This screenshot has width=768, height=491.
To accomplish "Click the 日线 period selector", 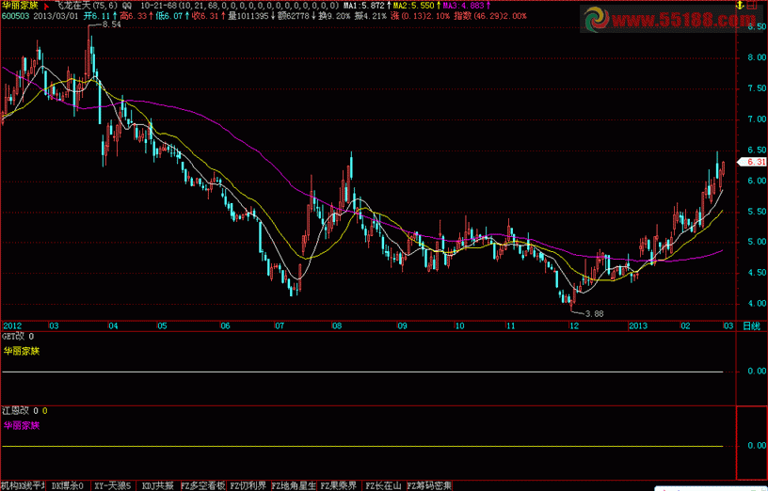I will click(x=751, y=325).
